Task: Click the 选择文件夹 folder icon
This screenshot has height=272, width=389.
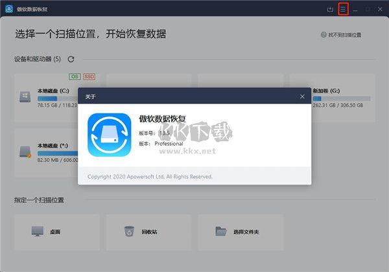Action: point(222,231)
